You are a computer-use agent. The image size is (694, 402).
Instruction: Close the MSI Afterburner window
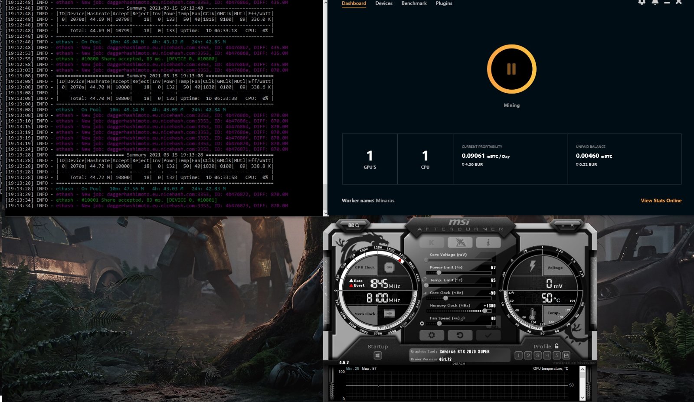pos(572,226)
